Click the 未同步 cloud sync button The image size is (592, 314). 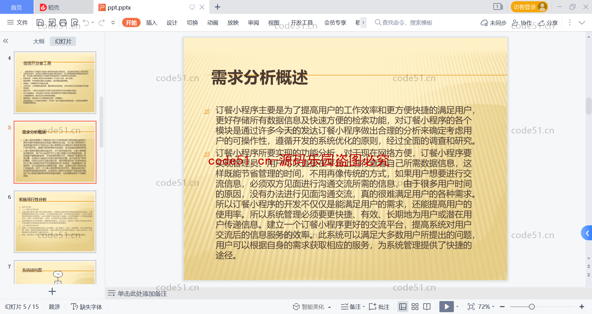[x=493, y=23]
